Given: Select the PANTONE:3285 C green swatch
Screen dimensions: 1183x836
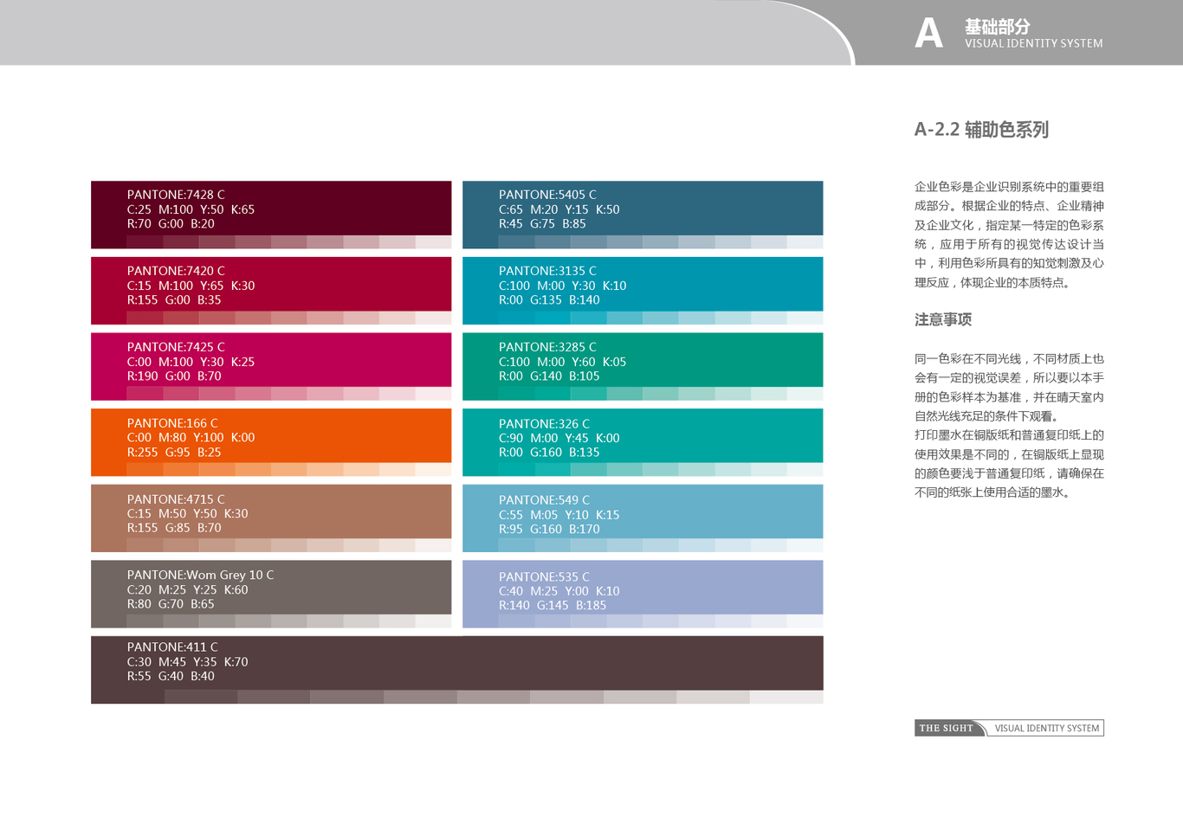Looking at the screenshot, I should [x=643, y=367].
